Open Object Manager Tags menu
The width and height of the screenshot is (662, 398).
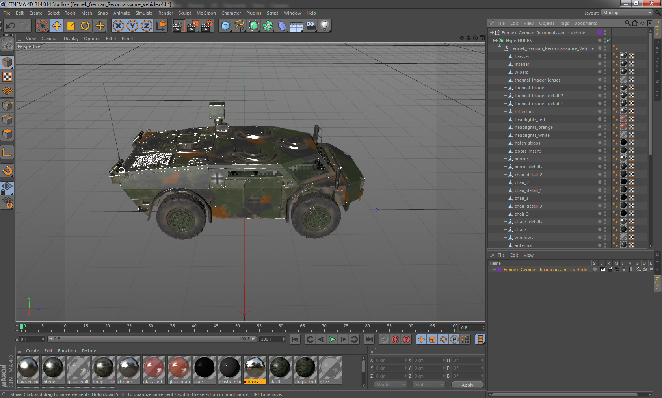click(564, 23)
